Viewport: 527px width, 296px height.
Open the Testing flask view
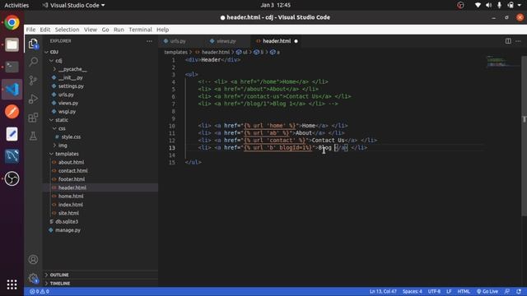click(33, 136)
